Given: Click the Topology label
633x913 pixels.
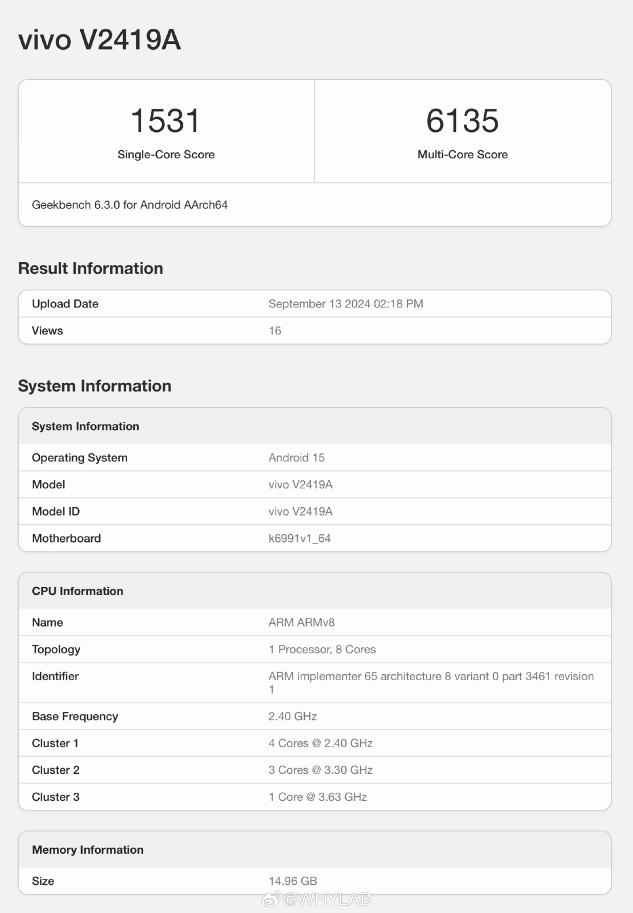Looking at the screenshot, I should point(56,650).
